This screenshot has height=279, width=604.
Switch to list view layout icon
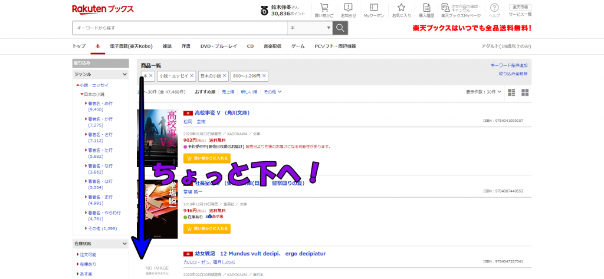coord(511,92)
